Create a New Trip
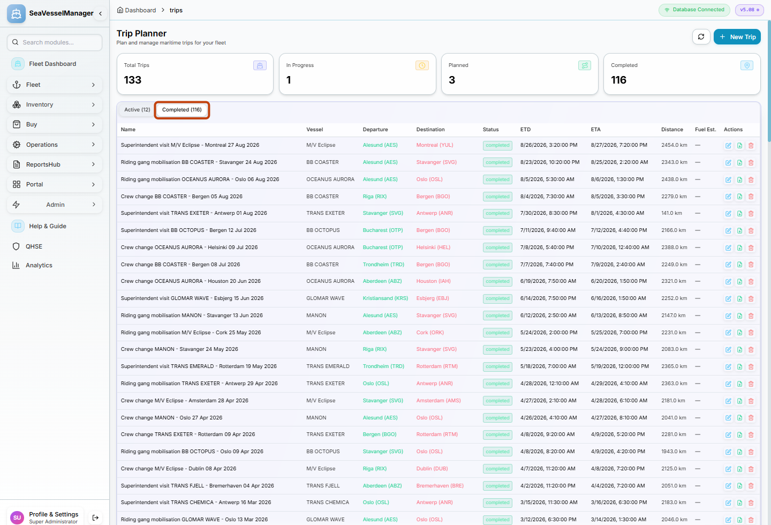 click(737, 37)
